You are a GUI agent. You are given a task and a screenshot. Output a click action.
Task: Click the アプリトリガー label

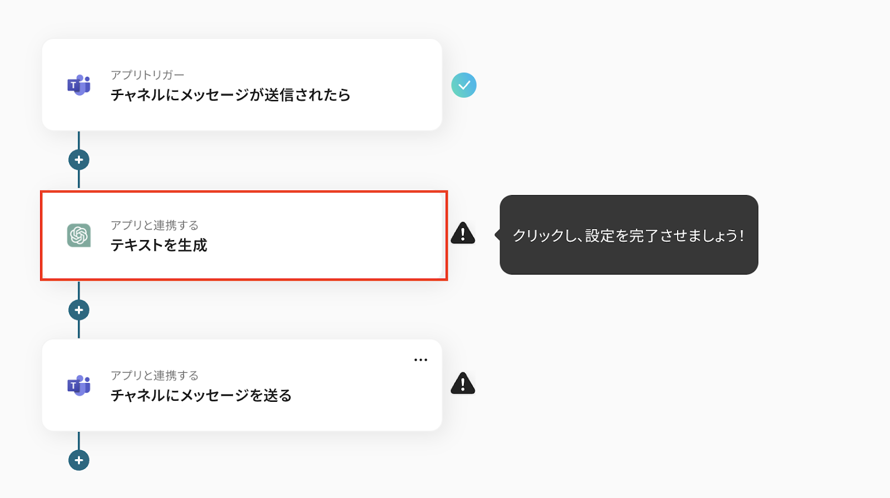click(x=147, y=75)
